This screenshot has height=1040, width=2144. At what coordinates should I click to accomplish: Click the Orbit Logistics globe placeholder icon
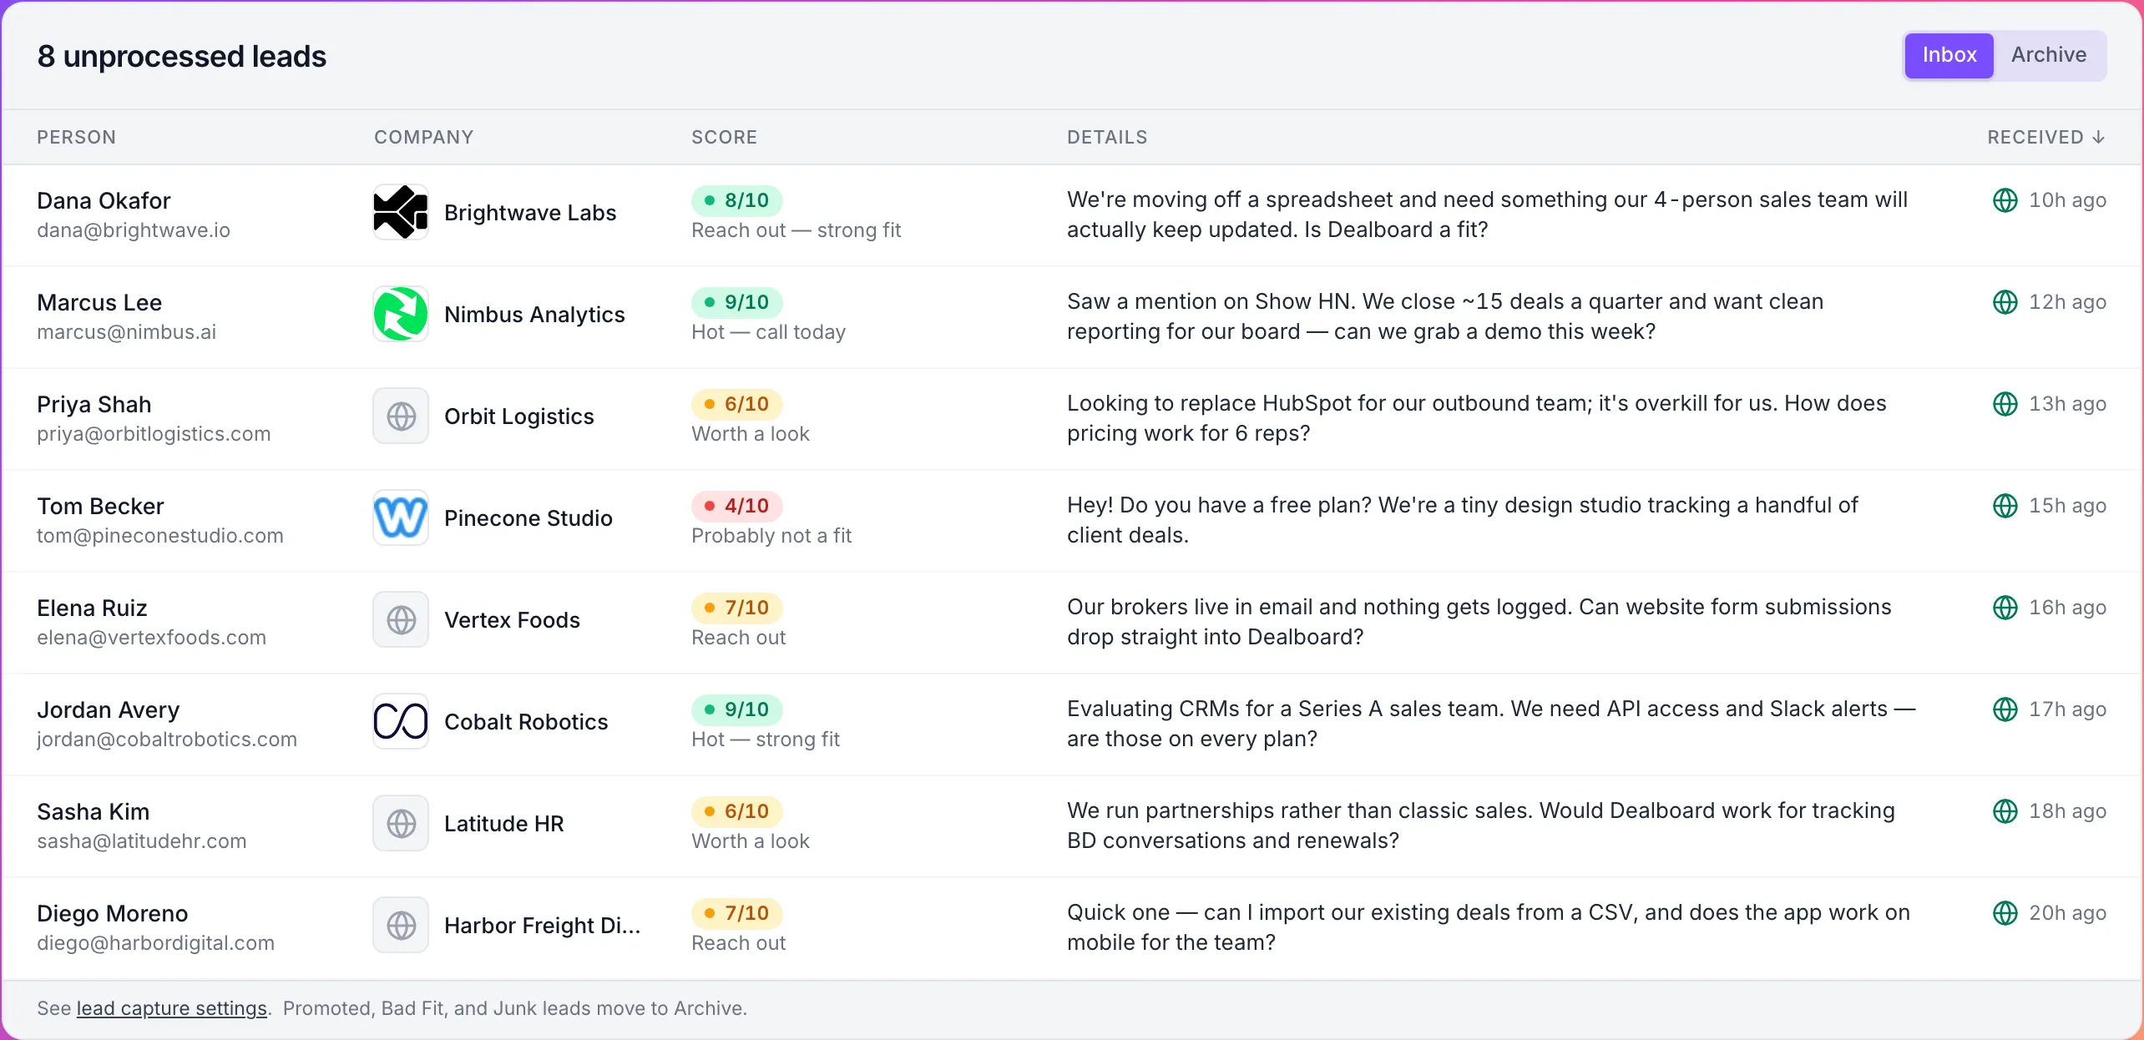[x=401, y=416]
